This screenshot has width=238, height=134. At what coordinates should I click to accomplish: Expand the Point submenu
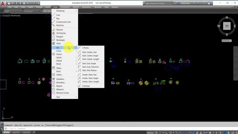click(x=65, y=71)
